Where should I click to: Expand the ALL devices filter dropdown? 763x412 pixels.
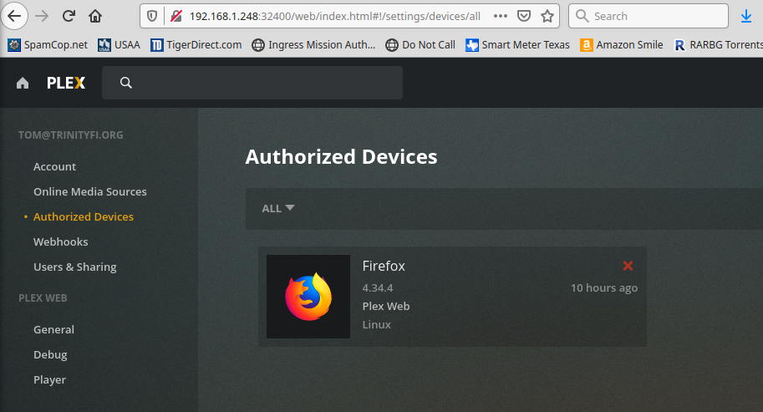(x=278, y=208)
